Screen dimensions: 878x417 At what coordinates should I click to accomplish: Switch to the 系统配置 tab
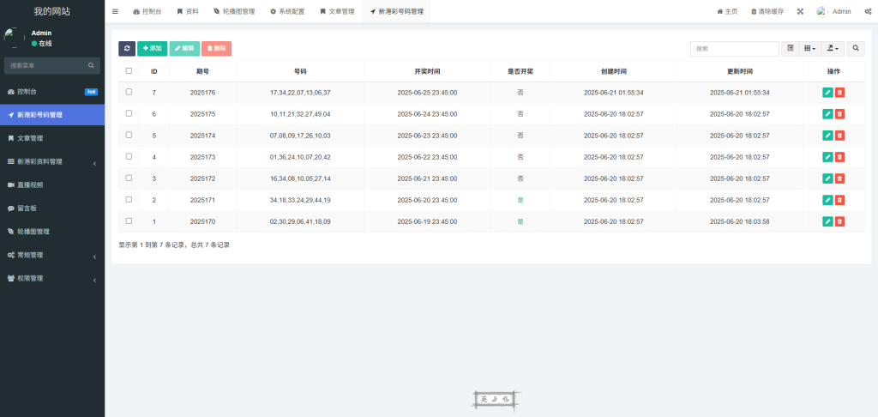(x=286, y=11)
